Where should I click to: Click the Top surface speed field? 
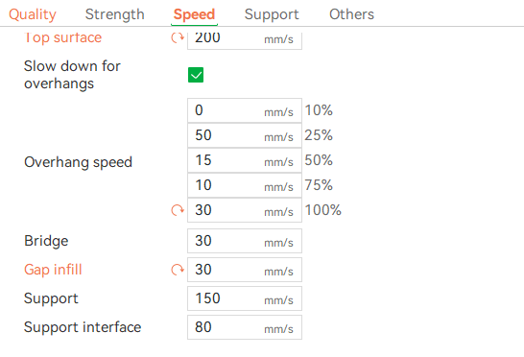coord(245,40)
